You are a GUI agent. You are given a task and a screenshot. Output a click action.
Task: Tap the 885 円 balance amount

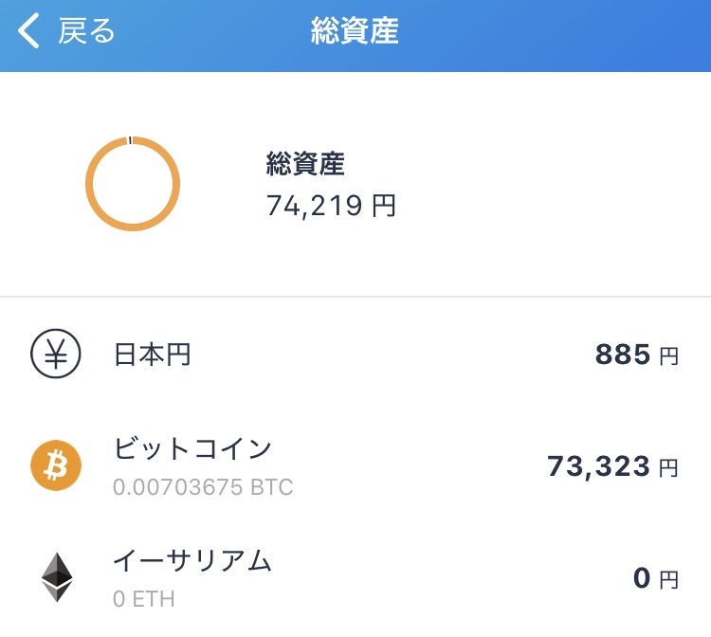623,355
